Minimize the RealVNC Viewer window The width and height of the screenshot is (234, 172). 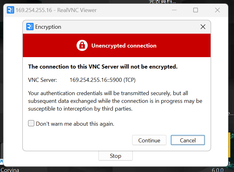(174, 10)
